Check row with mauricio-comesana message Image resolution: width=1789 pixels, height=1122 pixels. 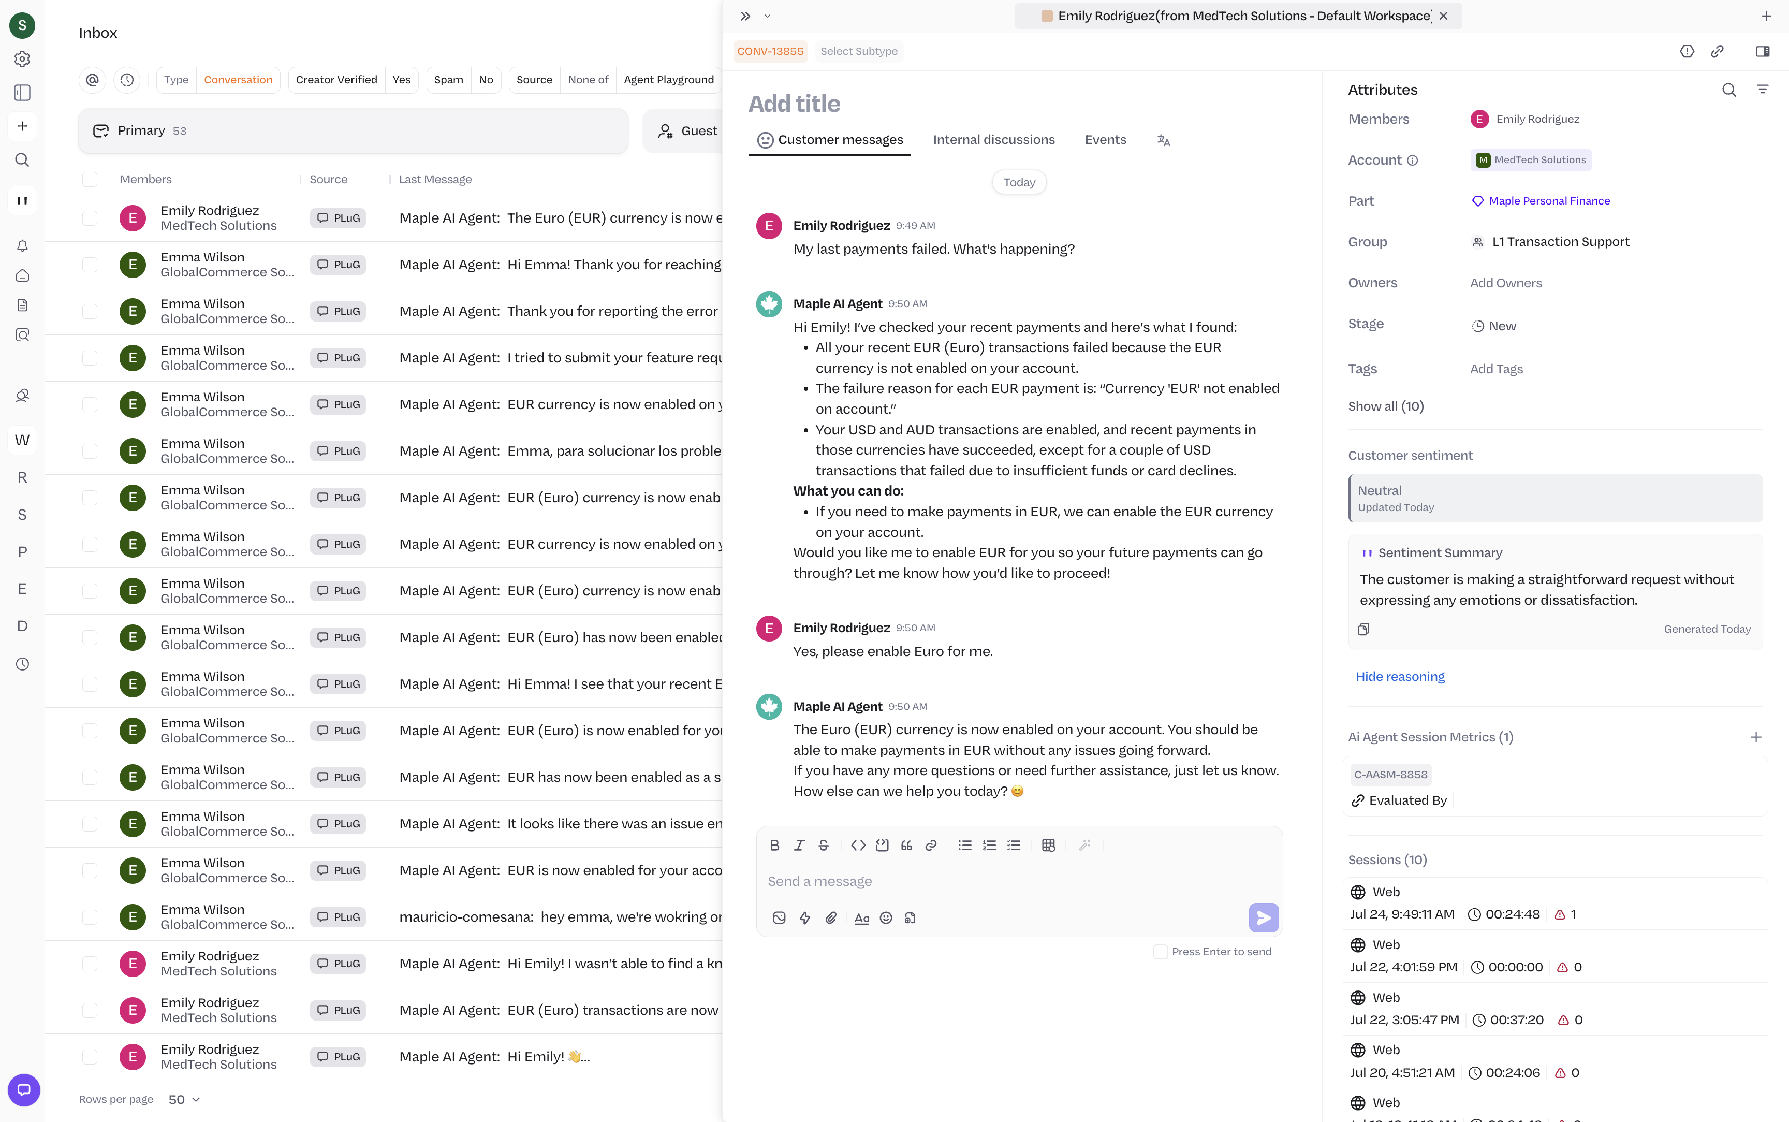[x=90, y=917]
